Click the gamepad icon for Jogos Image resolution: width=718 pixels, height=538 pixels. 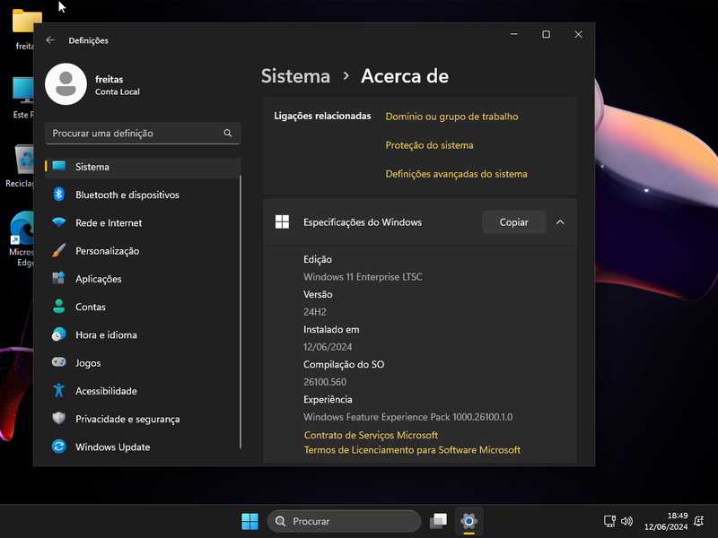(x=58, y=362)
